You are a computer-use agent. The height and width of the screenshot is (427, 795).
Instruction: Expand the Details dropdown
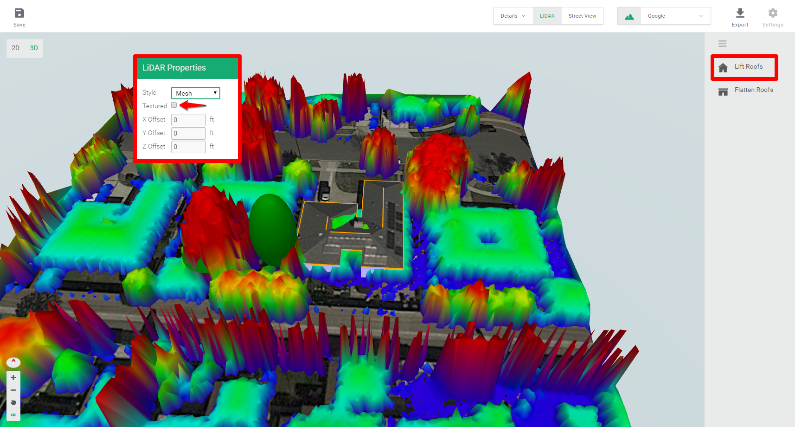tap(513, 15)
